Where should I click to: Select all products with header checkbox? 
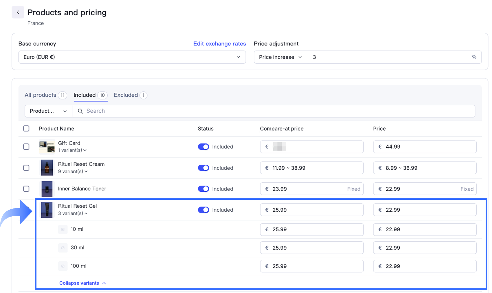click(26, 129)
